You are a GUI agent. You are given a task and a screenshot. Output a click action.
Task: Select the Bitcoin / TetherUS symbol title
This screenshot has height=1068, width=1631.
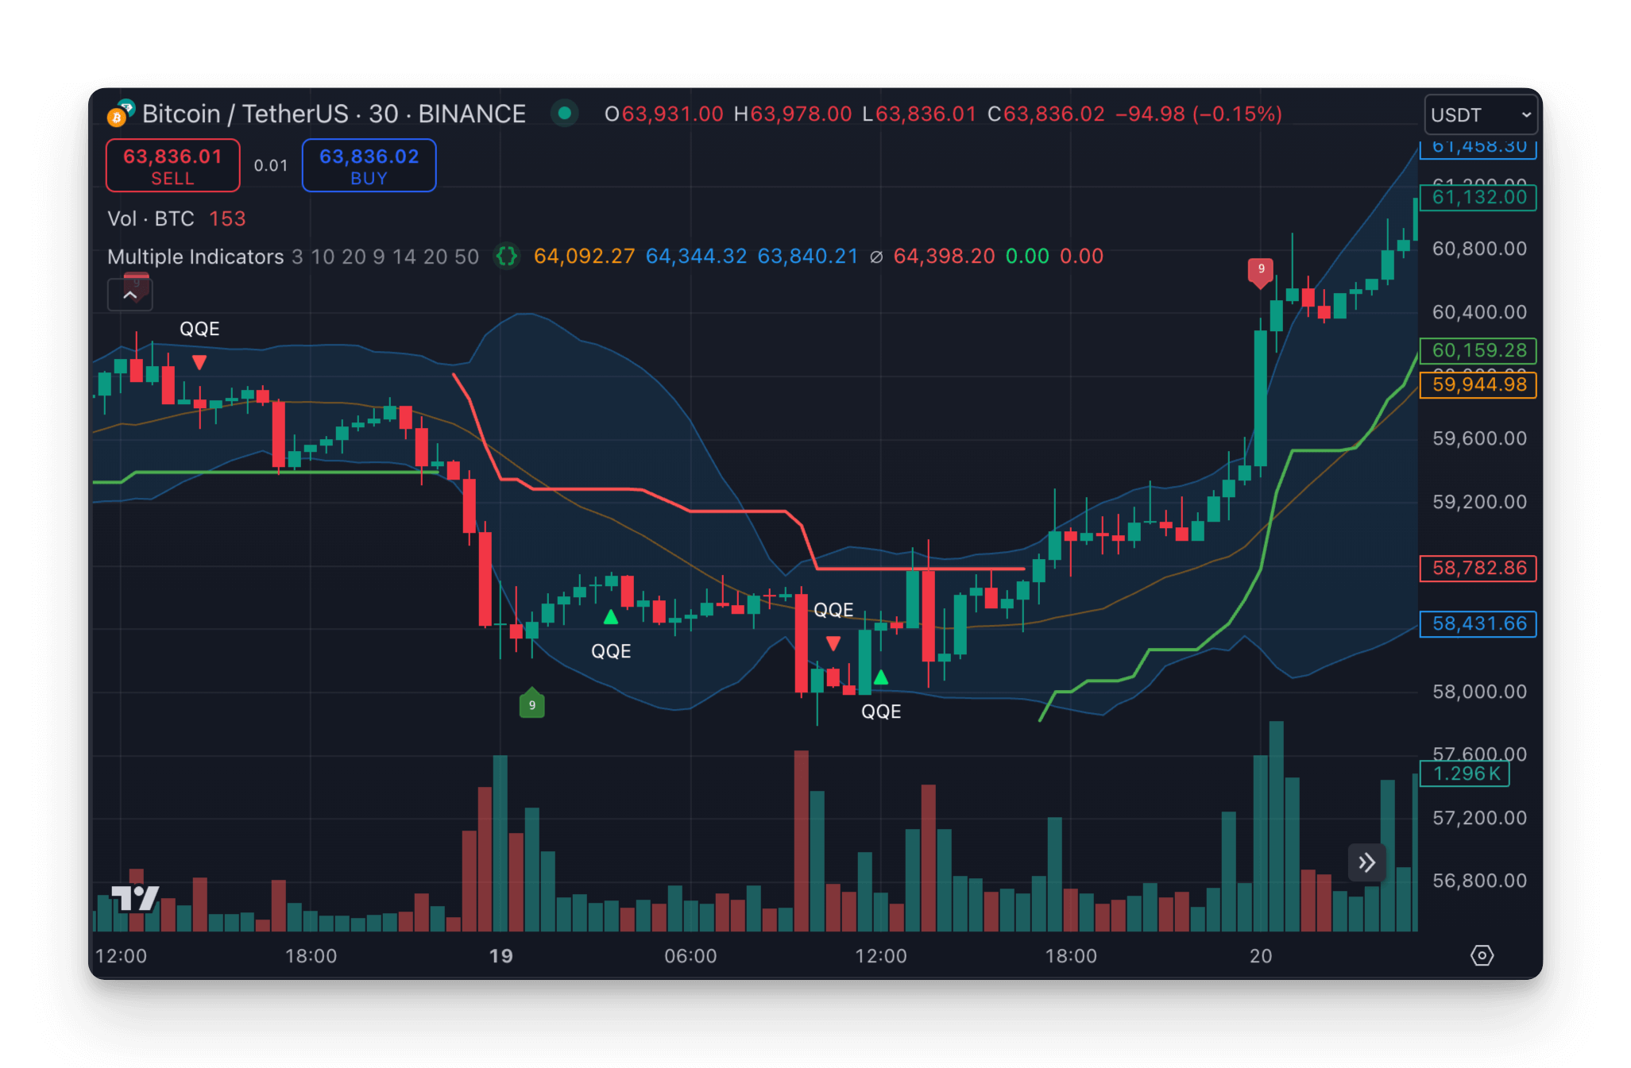[334, 114]
